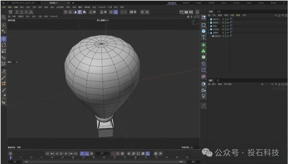
Task: Select the Rotate tool in left toolbar
Action: [4, 45]
